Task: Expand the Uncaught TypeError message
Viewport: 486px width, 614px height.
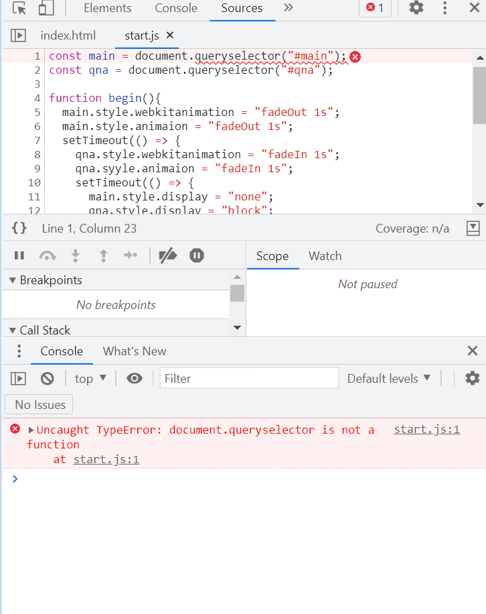Action: 31,430
